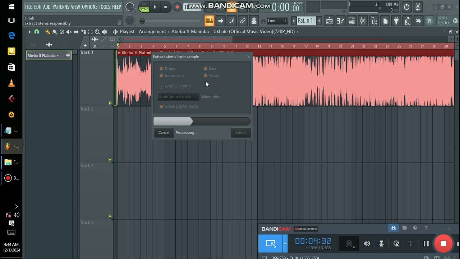Click the scissors save-new-version icon
This screenshot has height=259, width=460.
point(418,7)
